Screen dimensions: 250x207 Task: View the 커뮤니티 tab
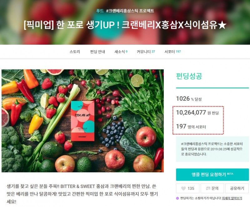146,52
